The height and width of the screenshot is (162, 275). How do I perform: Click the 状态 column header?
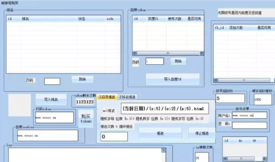tap(91, 19)
